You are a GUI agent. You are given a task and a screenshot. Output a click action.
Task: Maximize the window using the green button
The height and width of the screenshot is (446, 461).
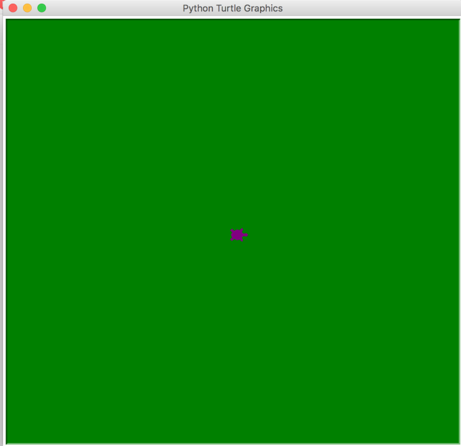42,8
